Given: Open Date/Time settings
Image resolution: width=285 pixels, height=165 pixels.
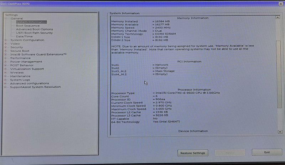Looking at the screenshot, I should [24, 37].
